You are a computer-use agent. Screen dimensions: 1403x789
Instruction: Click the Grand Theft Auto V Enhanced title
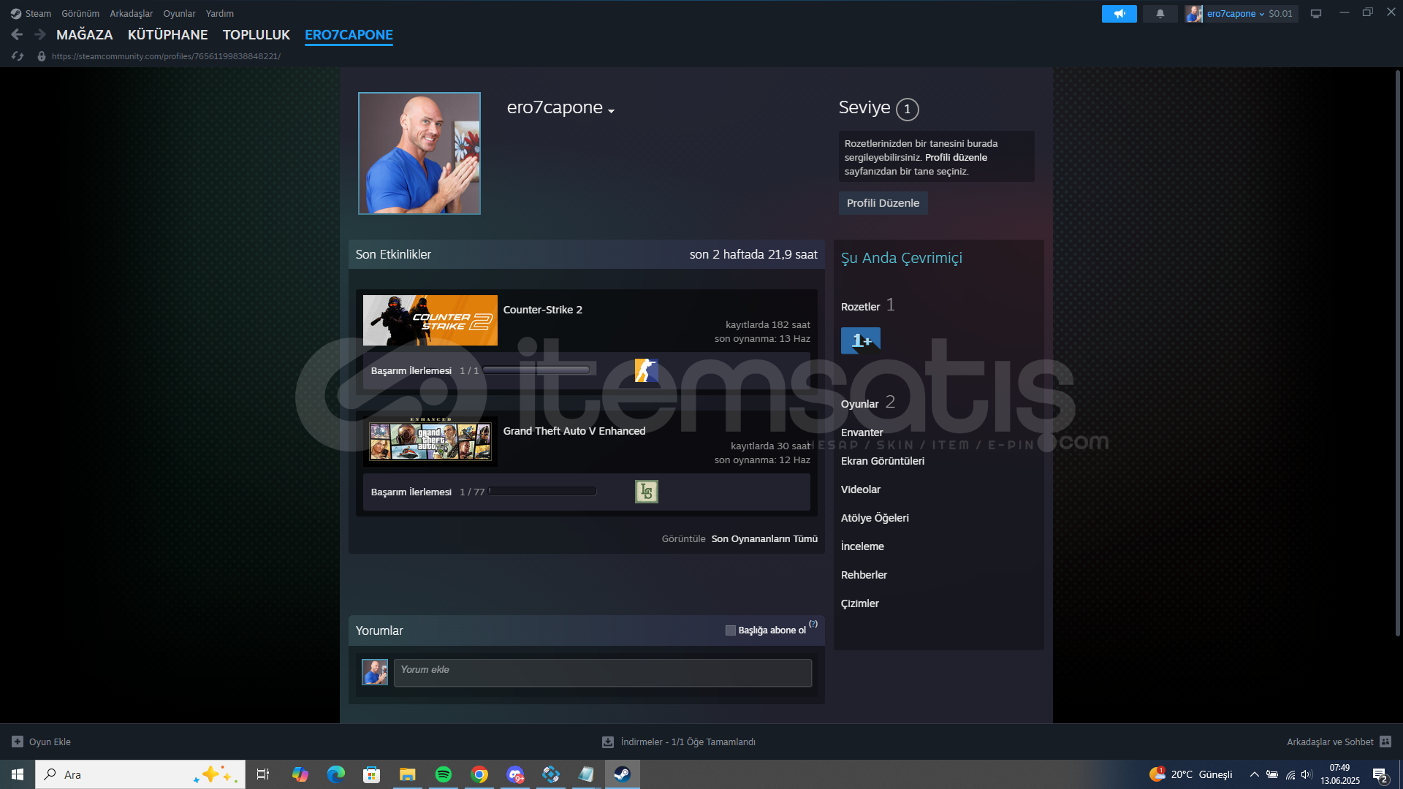tap(574, 431)
